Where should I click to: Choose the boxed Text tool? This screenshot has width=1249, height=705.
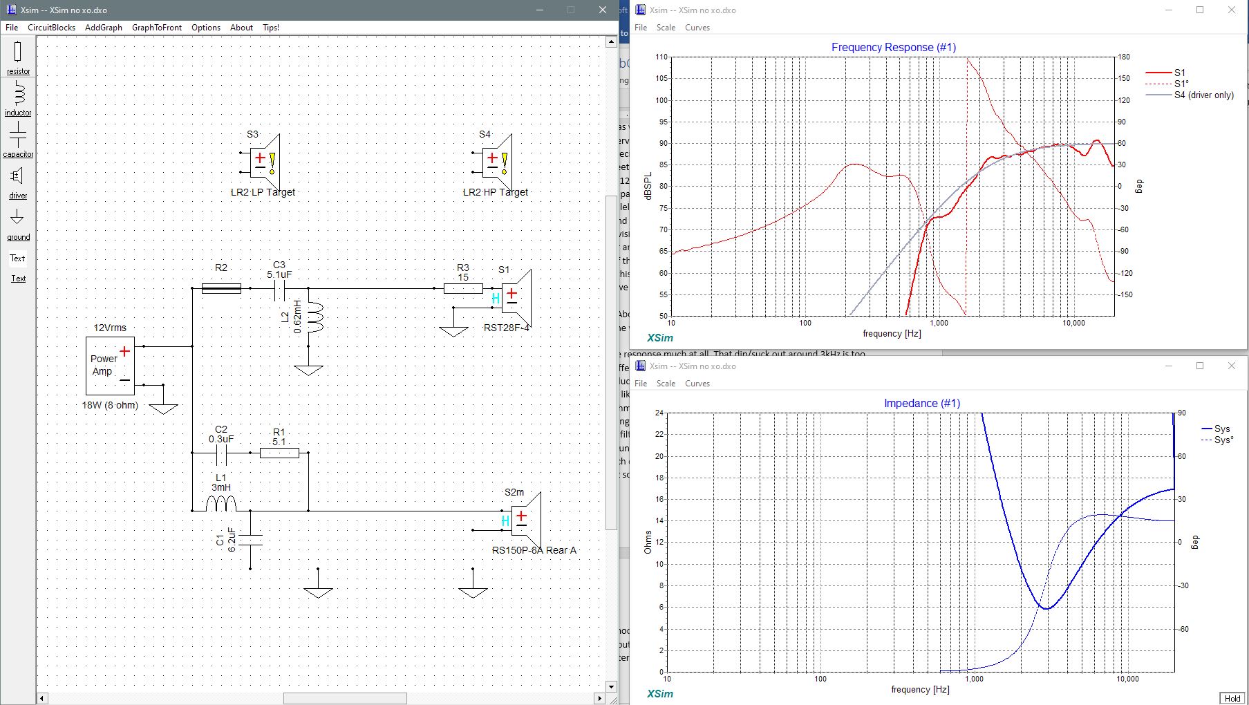(17, 258)
